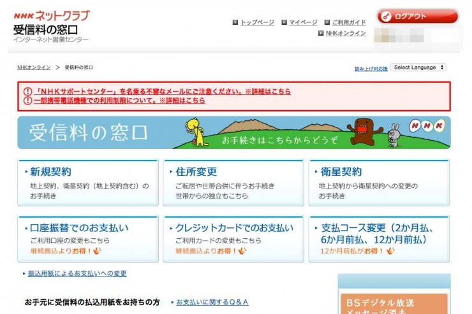Click the brown Domo-kun character in the banner
Screen dimensions: 472x314
pos(364,131)
